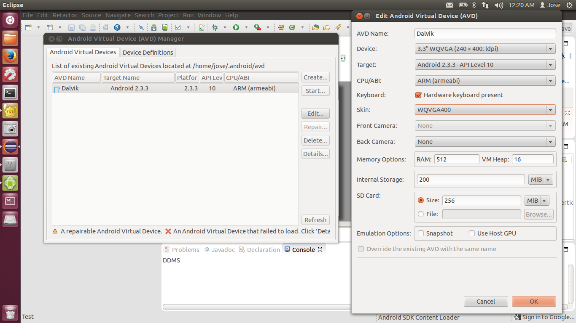Click the Create... button in AVD Manager

pyautogui.click(x=315, y=77)
